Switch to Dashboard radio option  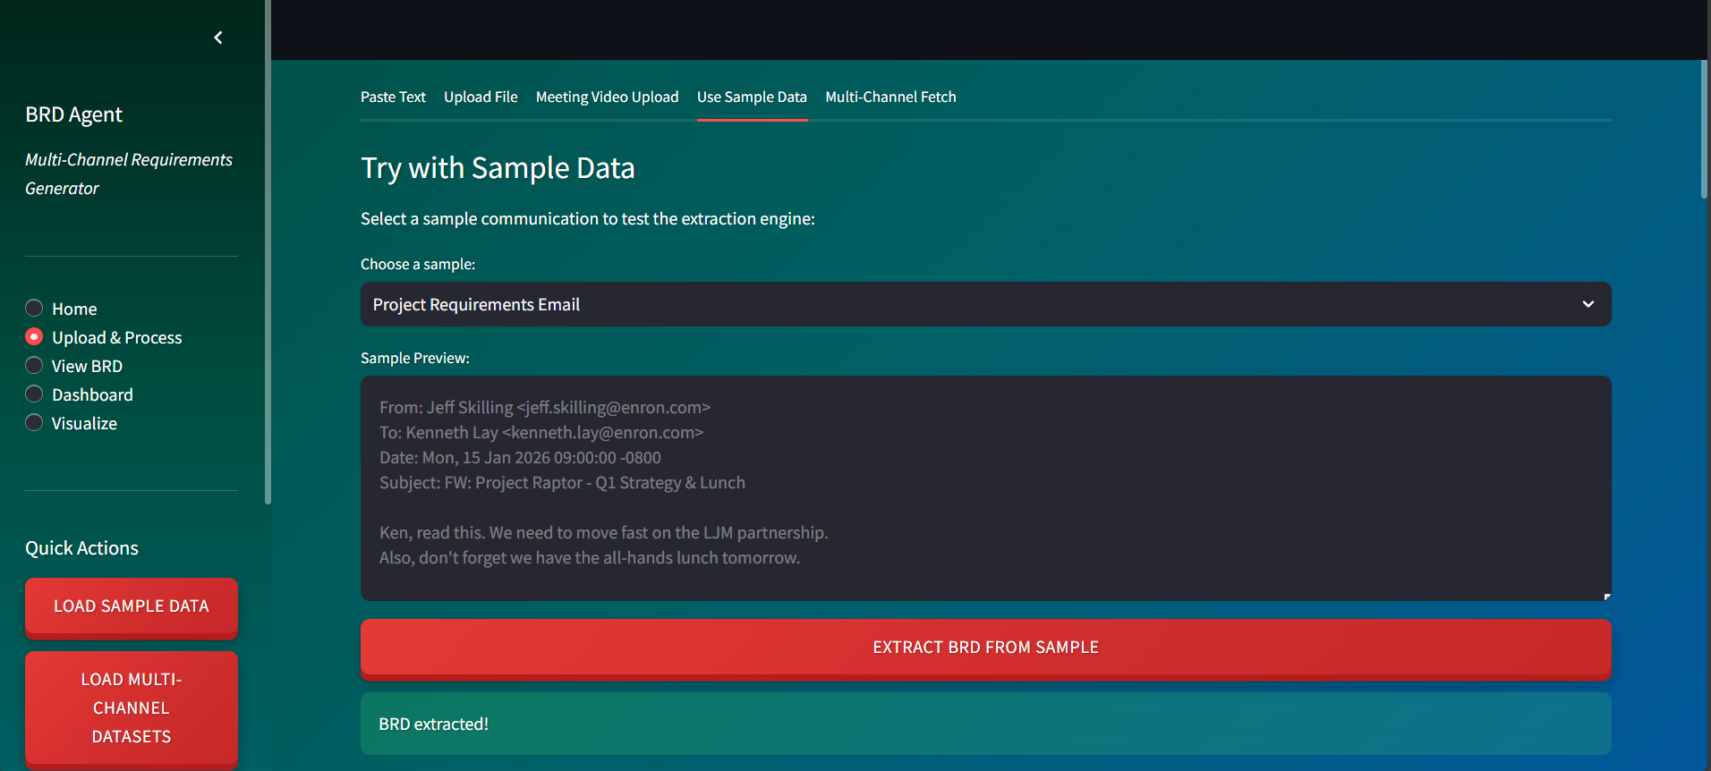point(34,394)
